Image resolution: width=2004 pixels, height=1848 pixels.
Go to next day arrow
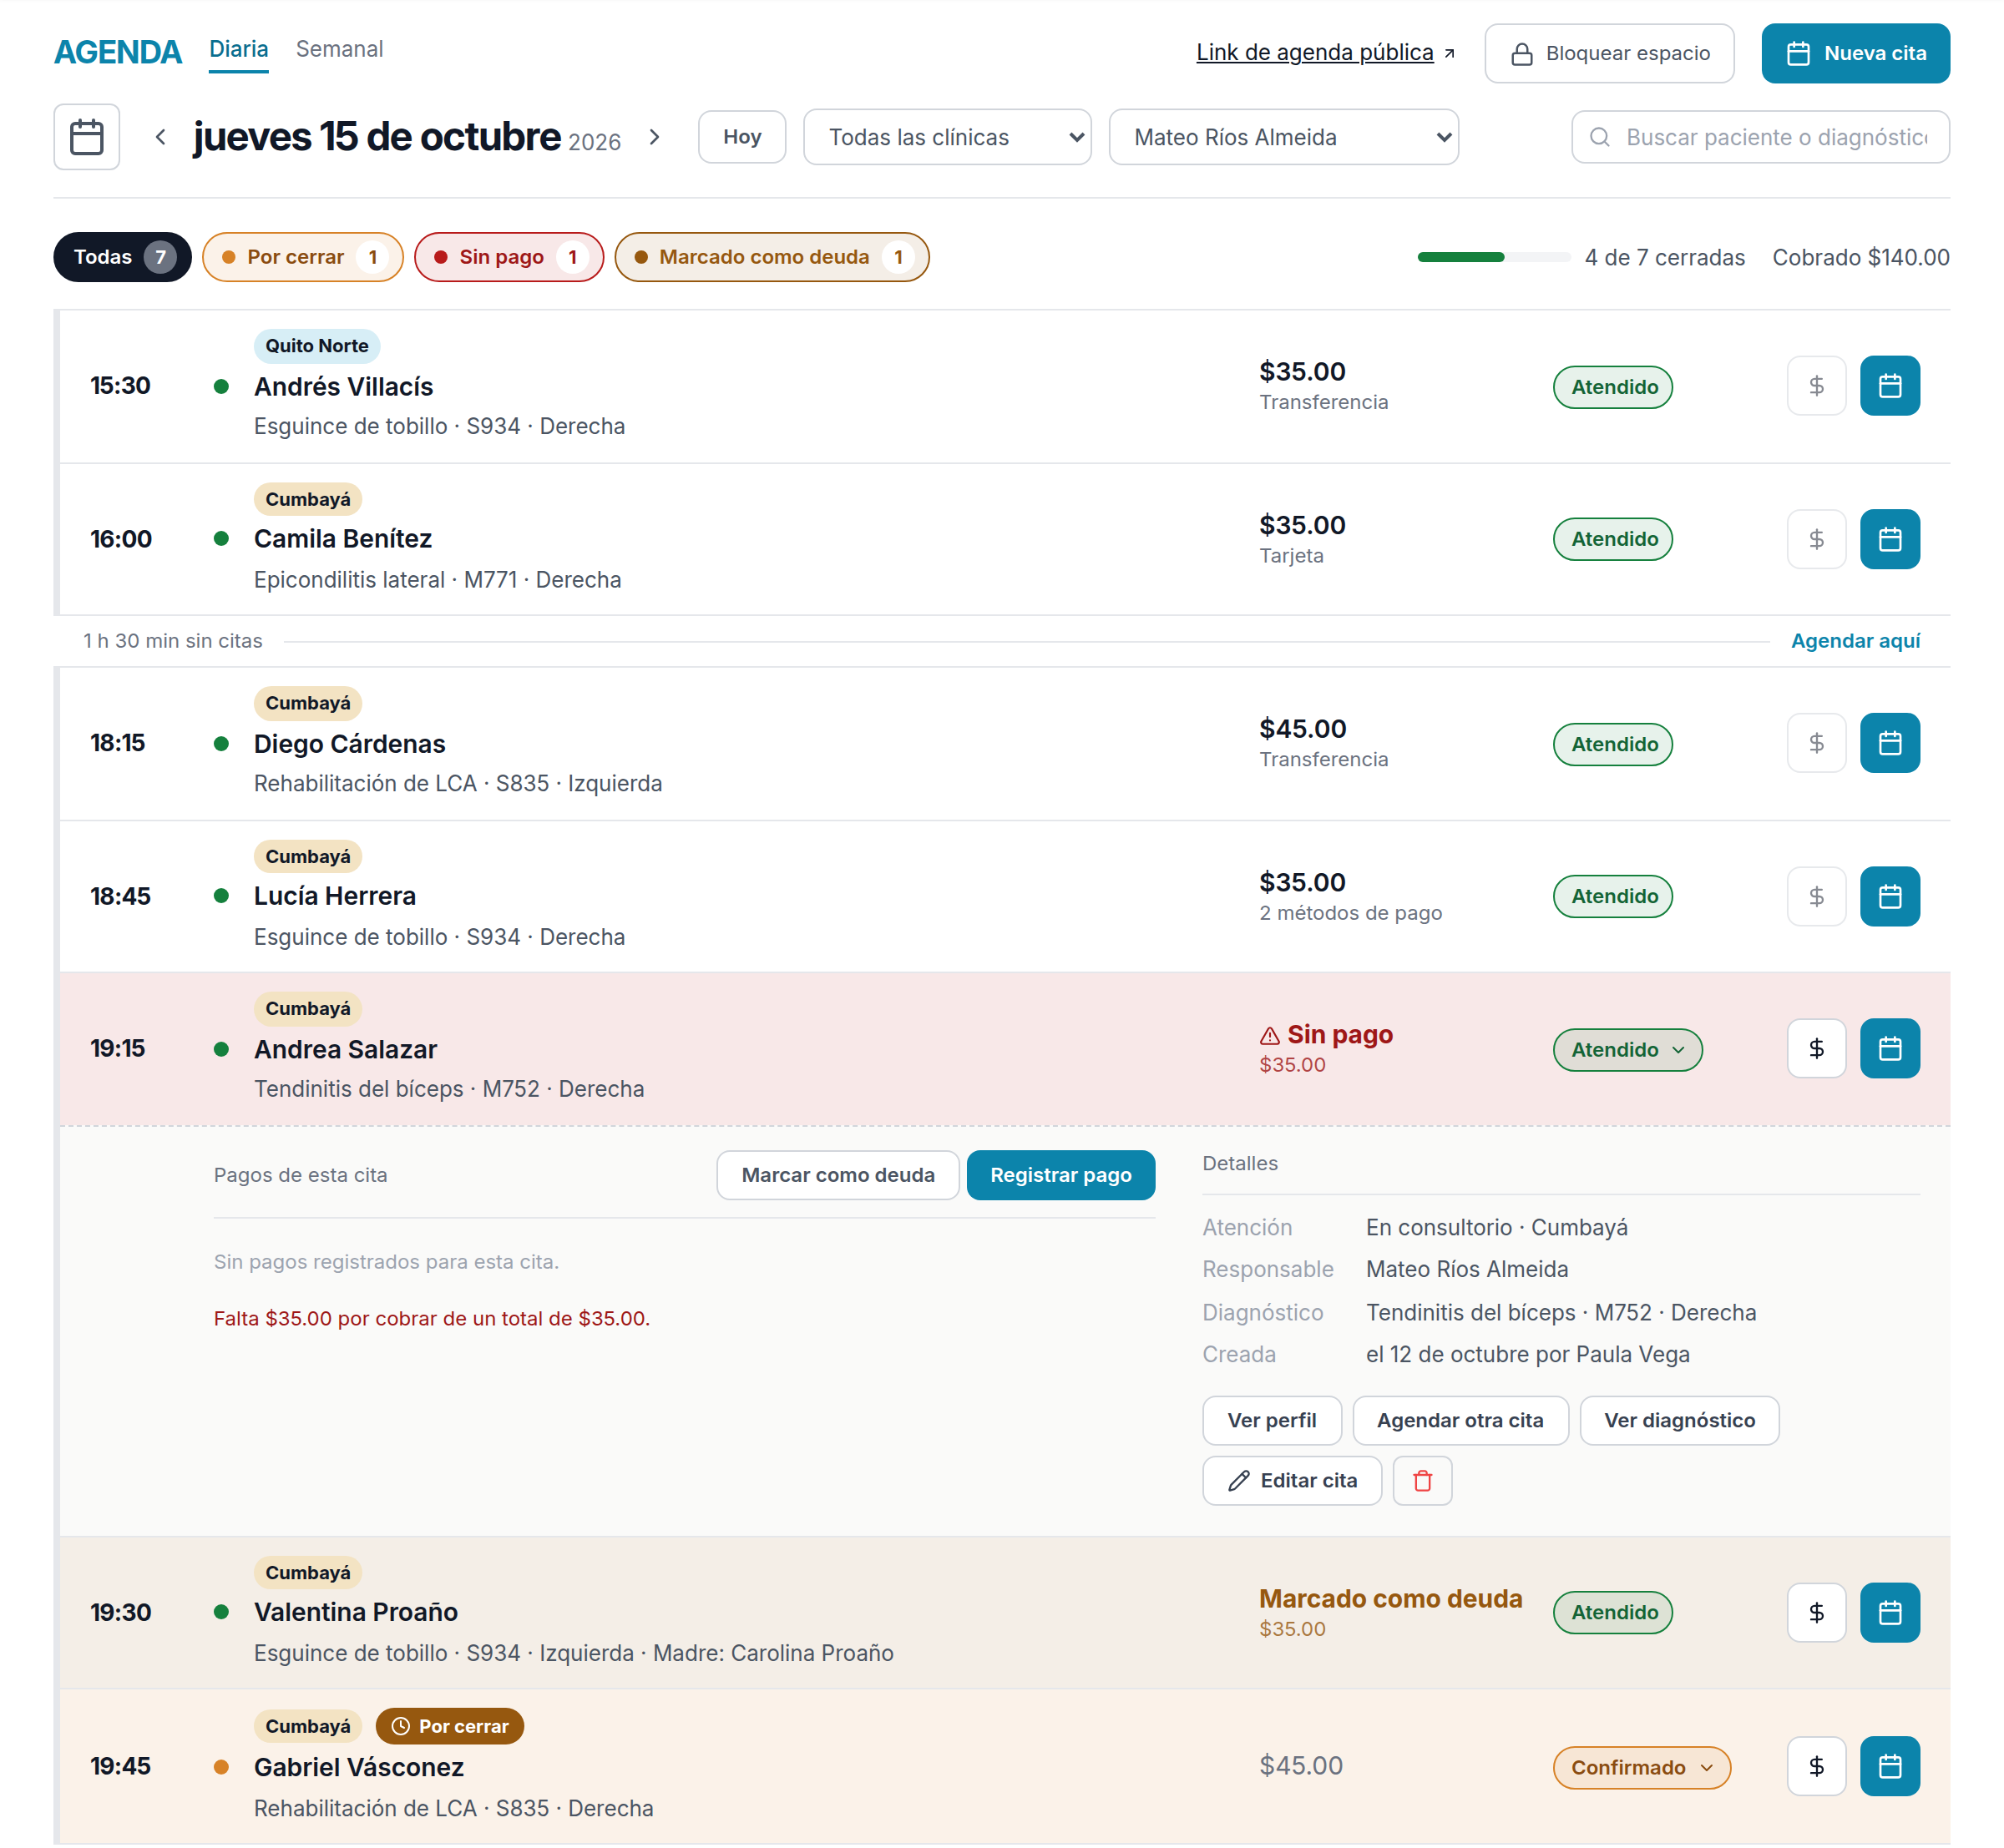point(655,137)
